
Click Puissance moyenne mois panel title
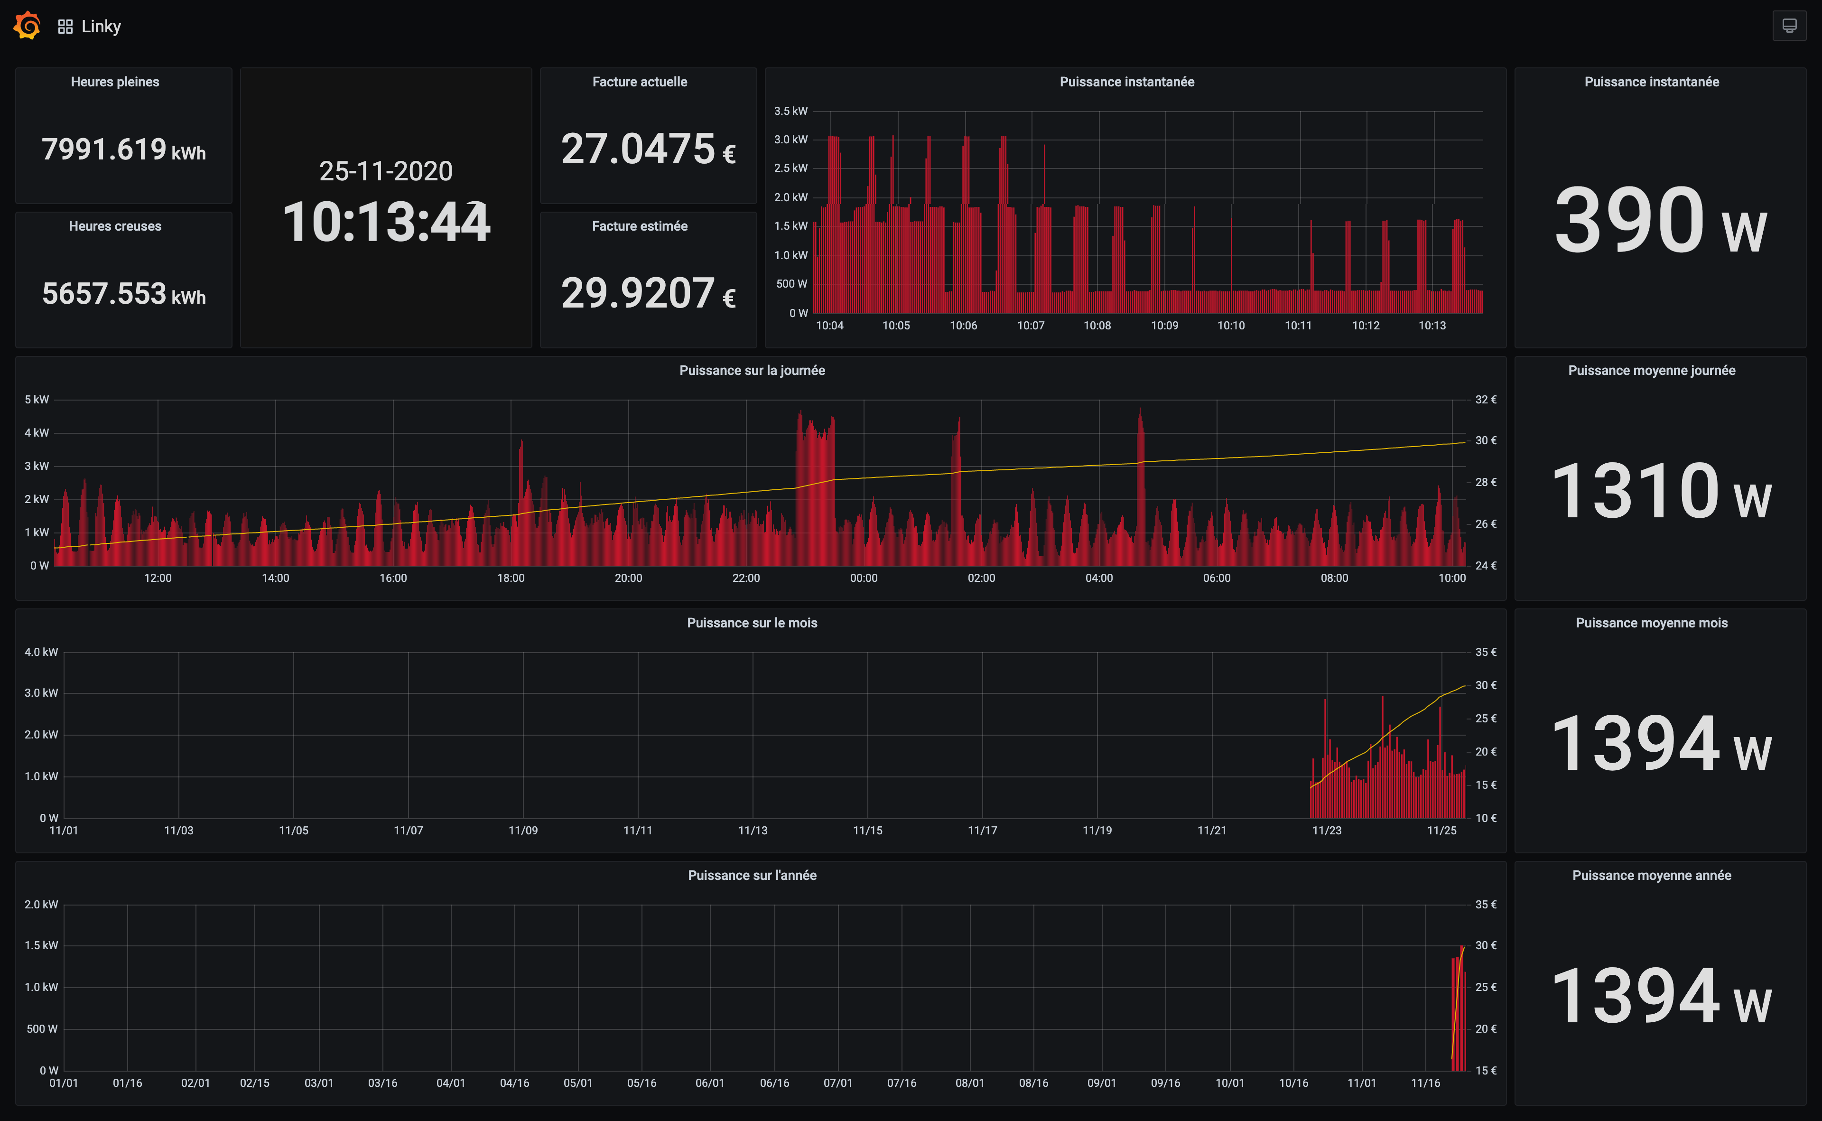pyautogui.click(x=1651, y=623)
